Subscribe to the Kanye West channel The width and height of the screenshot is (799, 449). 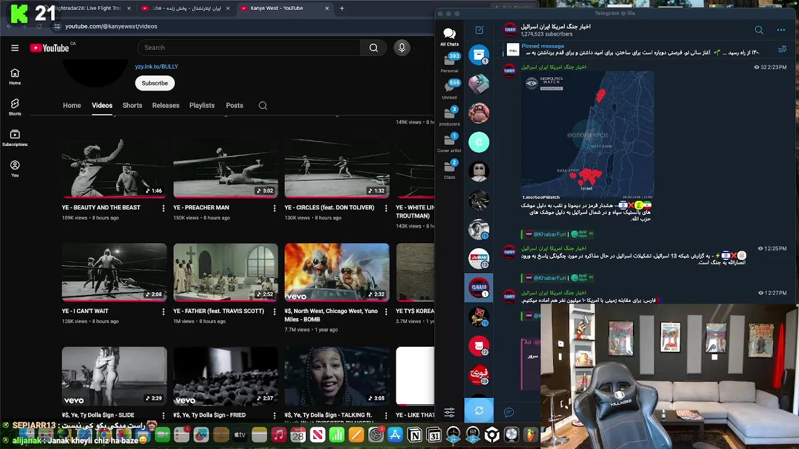155,83
